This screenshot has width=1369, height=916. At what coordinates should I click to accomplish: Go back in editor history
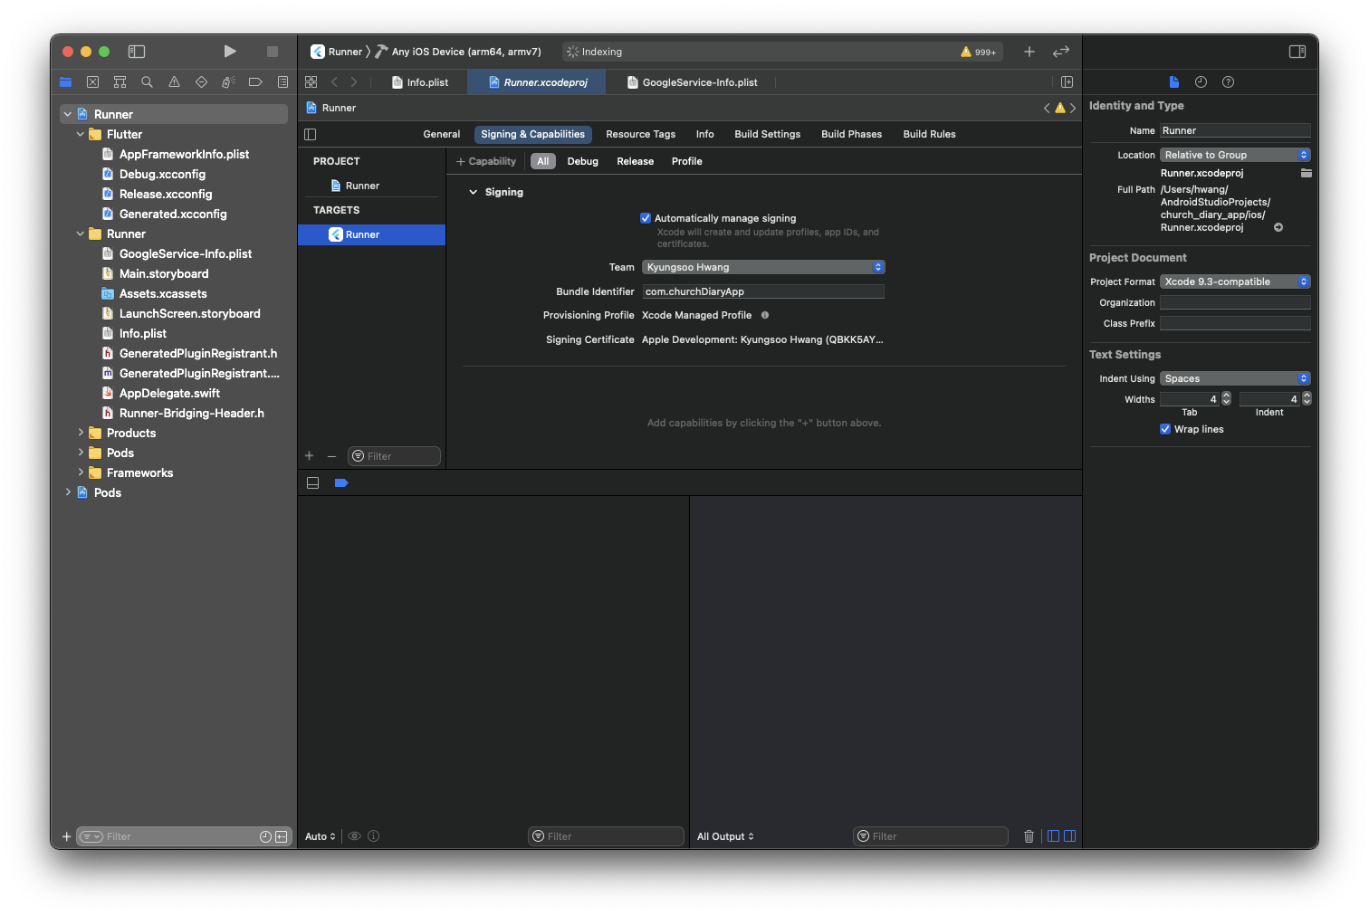click(334, 81)
